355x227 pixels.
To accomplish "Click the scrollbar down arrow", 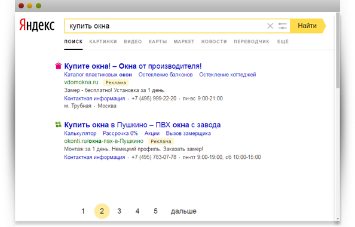I will pyautogui.click(x=338, y=219).
